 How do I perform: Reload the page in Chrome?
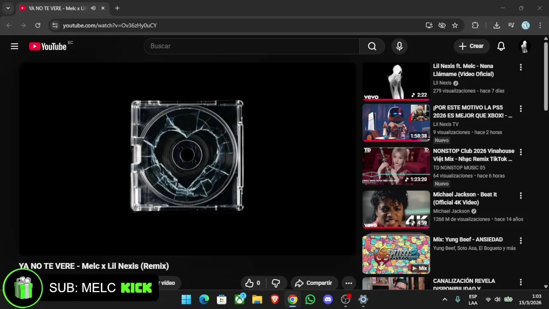[38, 25]
